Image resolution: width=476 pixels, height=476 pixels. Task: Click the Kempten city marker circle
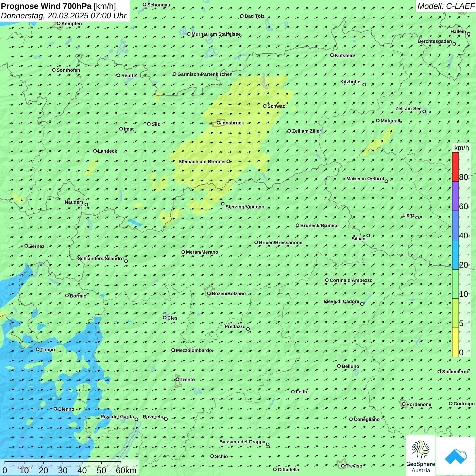(58, 23)
